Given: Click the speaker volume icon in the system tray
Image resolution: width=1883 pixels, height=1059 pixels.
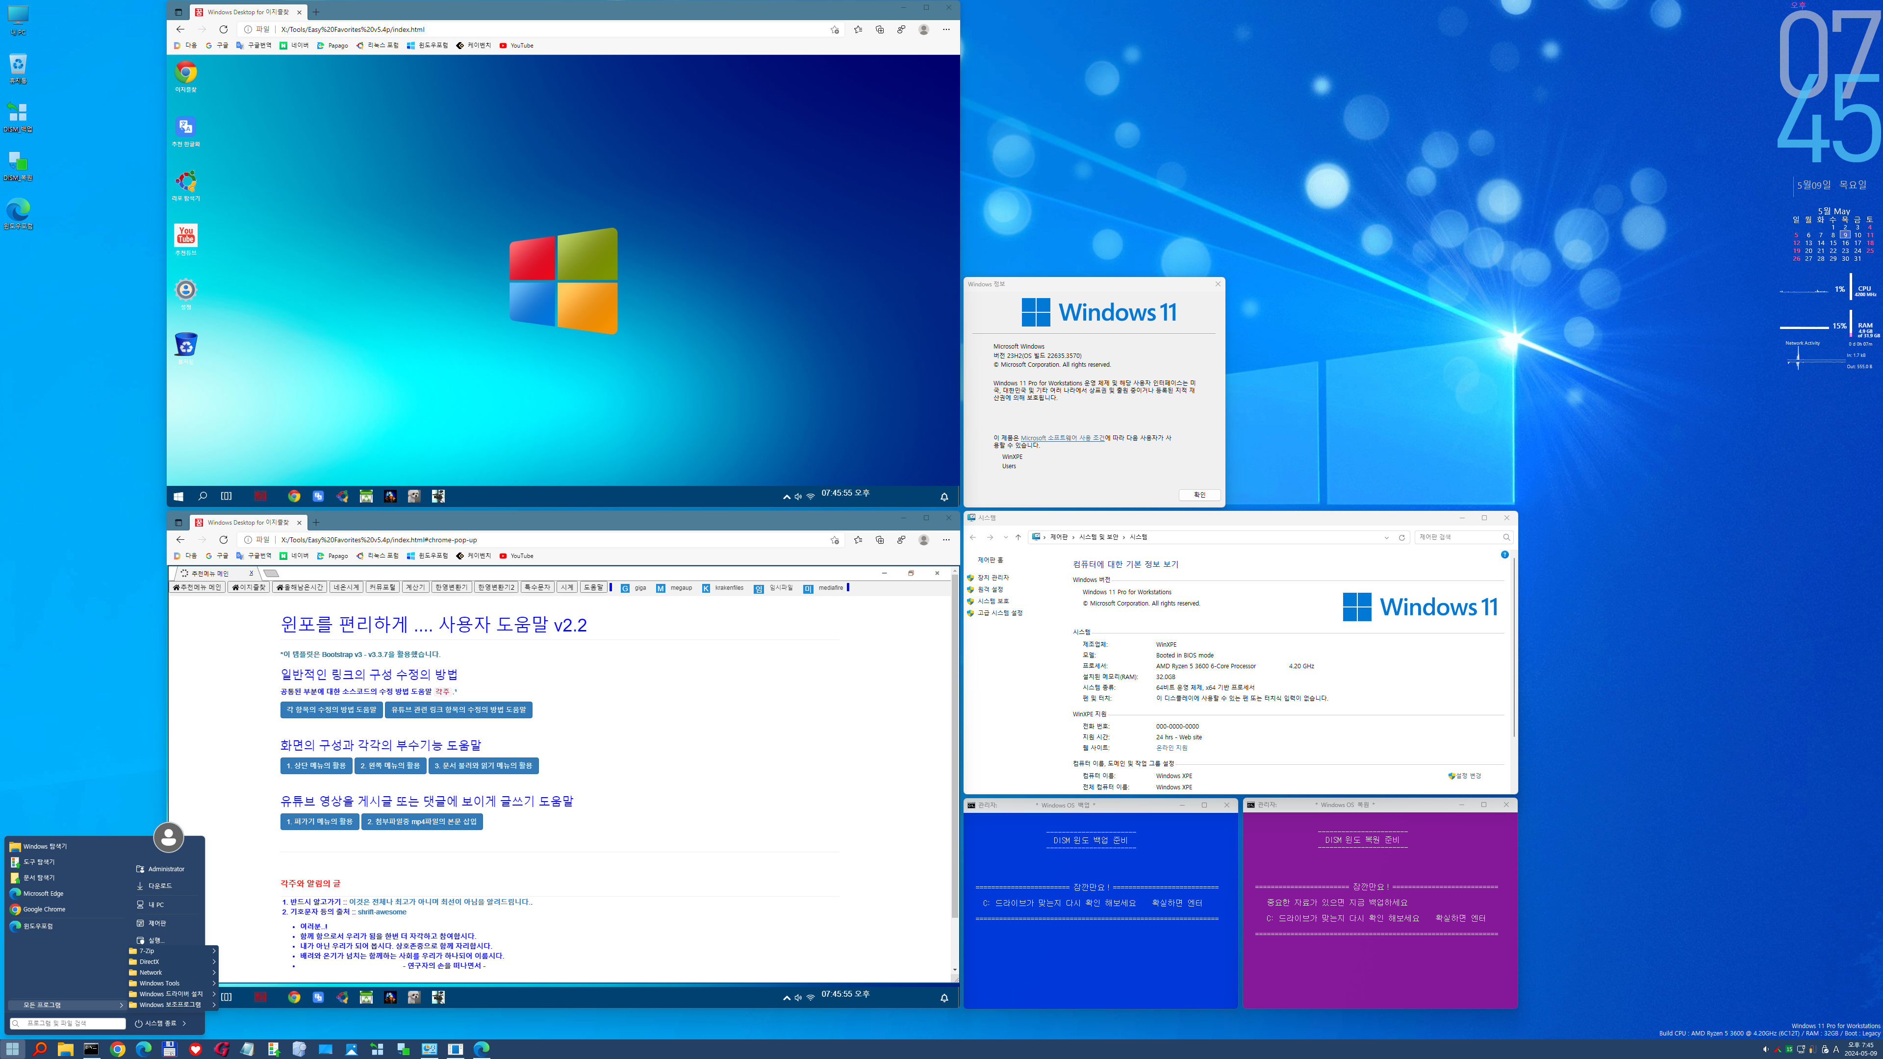Looking at the screenshot, I should pos(1765,1049).
